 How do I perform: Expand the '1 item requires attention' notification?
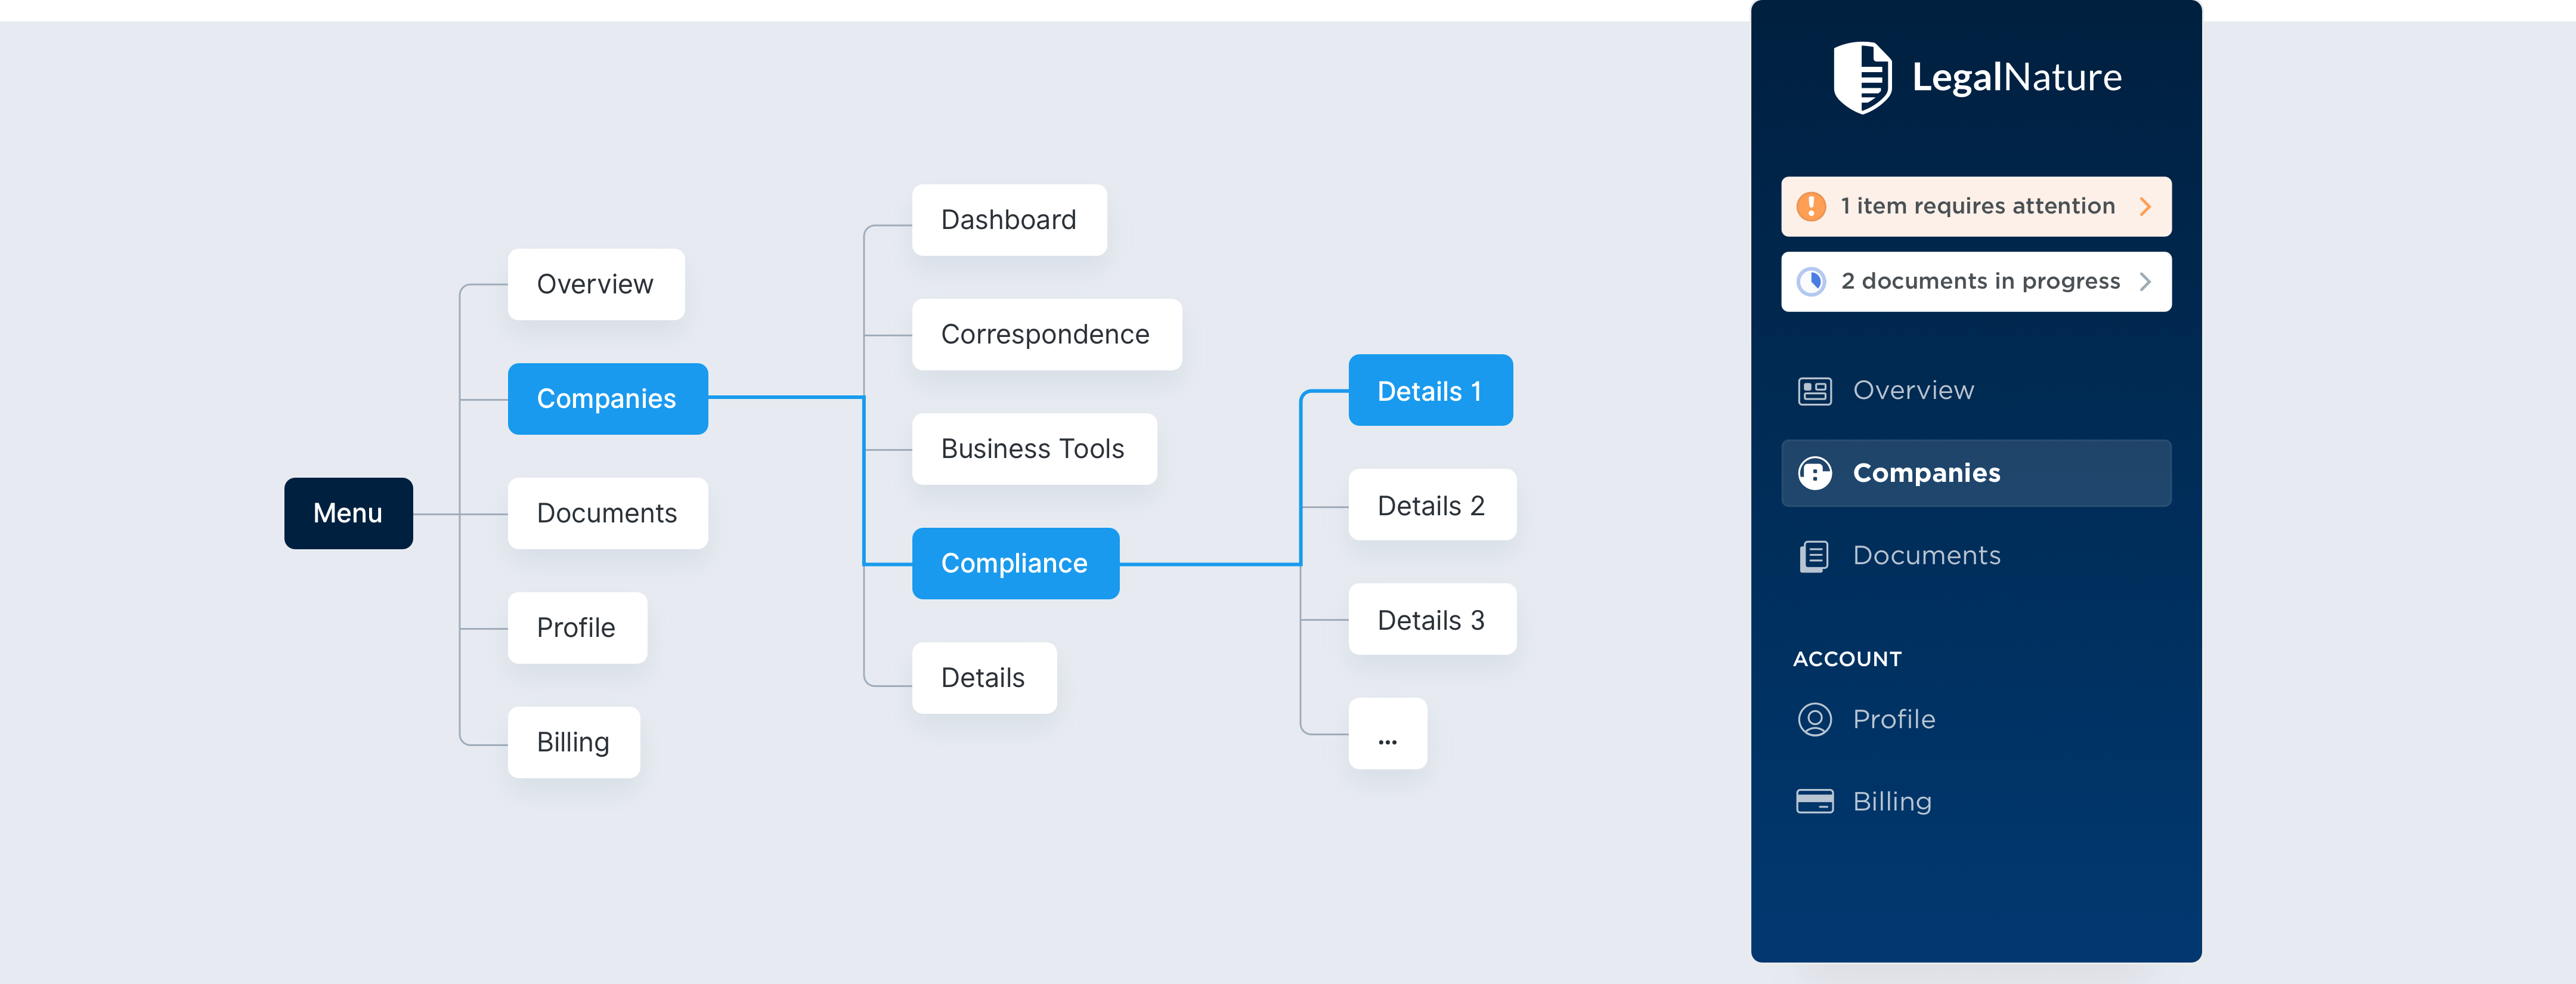[x=1976, y=206]
